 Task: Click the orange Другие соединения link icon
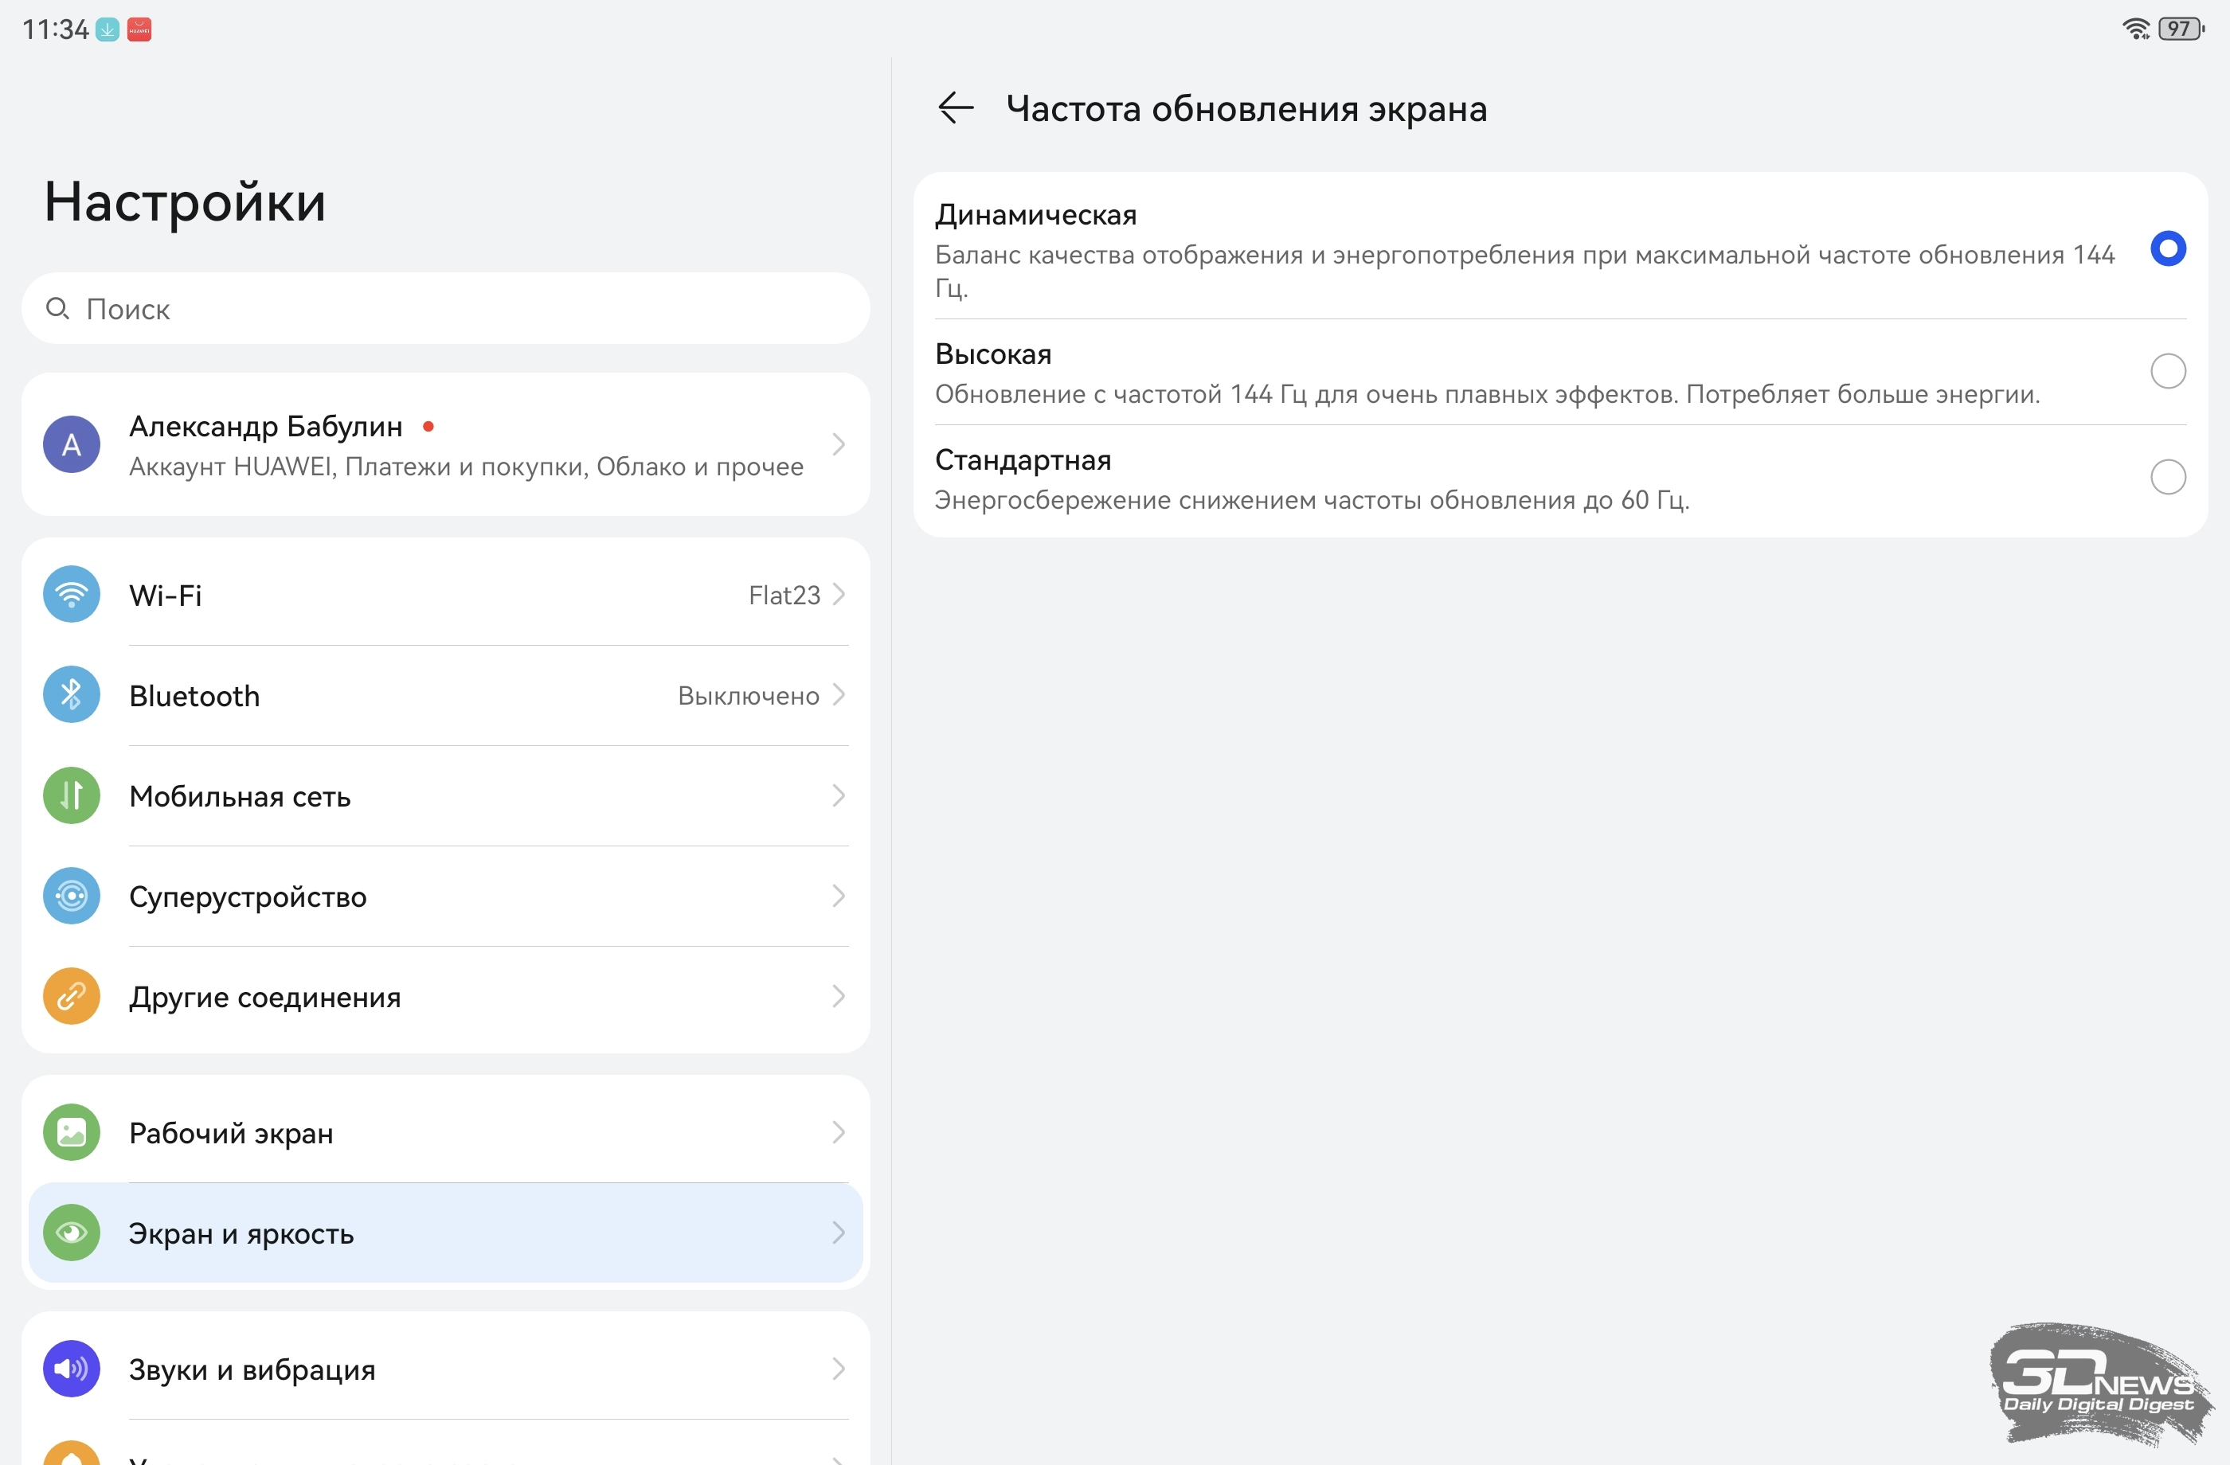[71, 997]
